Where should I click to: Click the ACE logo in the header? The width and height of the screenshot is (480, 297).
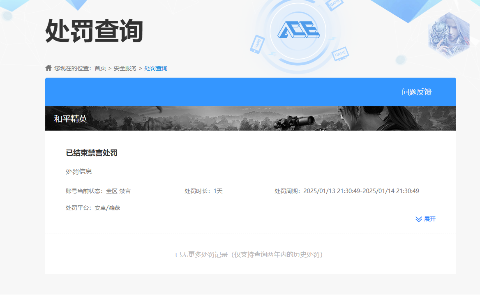(x=298, y=30)
